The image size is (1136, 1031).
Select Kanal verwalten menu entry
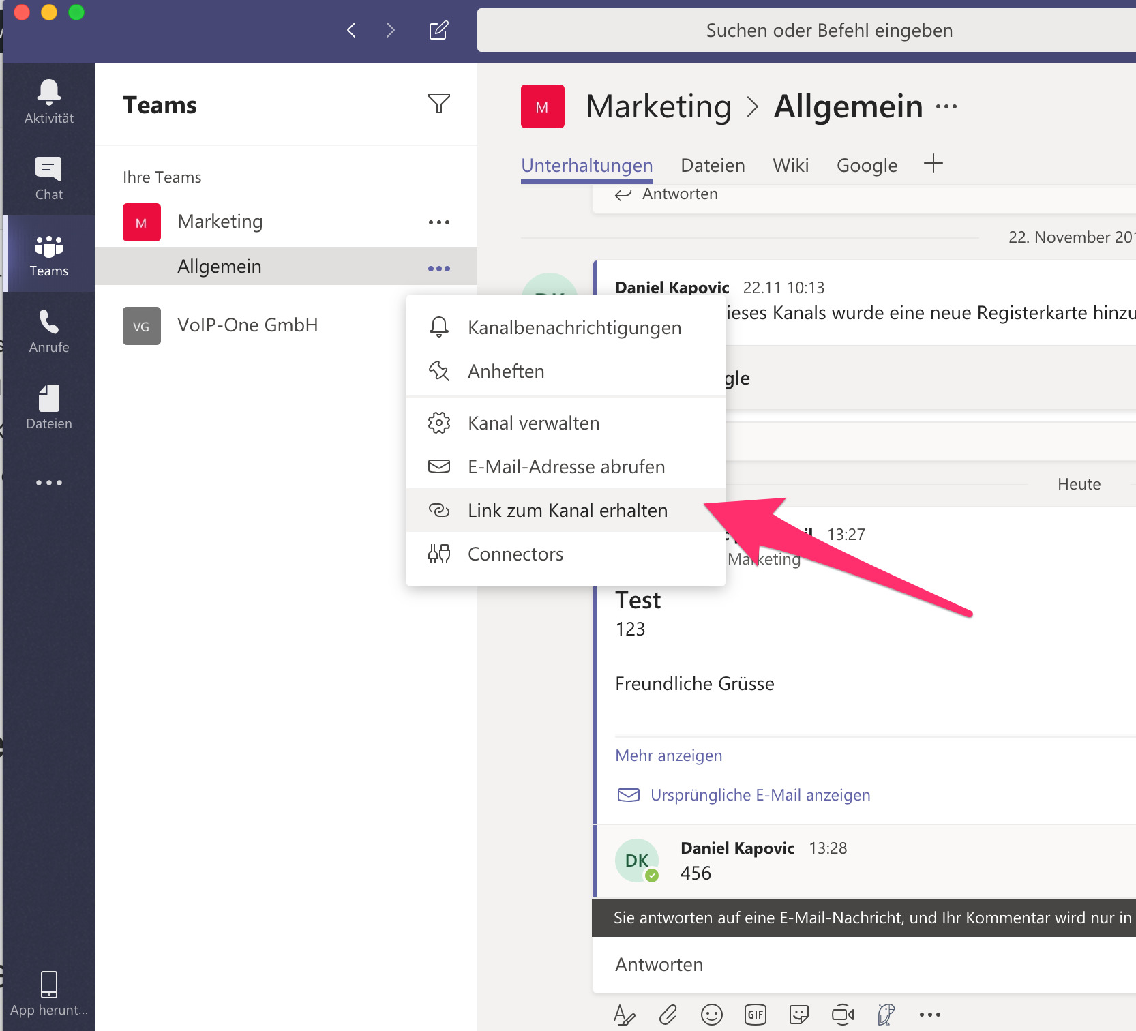pos(566,423)
